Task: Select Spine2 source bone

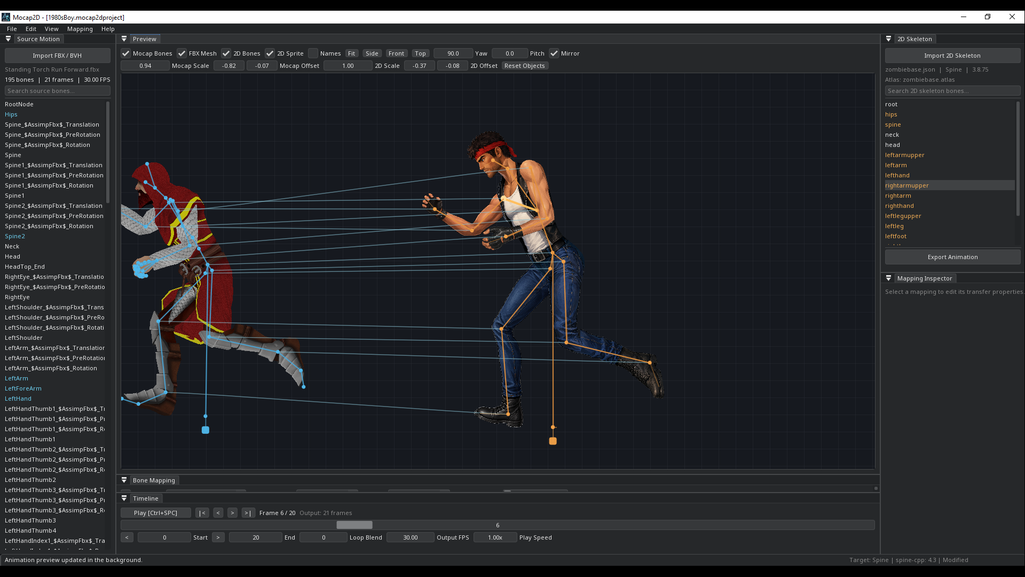Action: pyautogui.click(x=15, y=236)
